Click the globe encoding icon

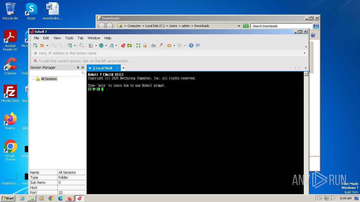(101, 45)
